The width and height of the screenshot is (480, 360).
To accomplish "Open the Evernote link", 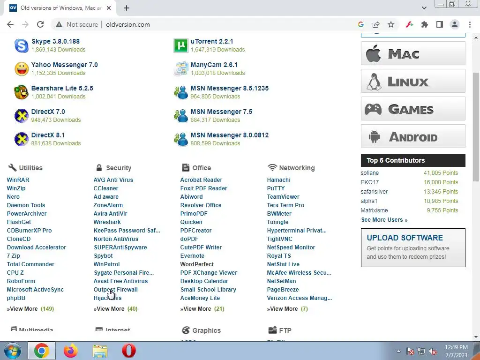I will point(192,256).
